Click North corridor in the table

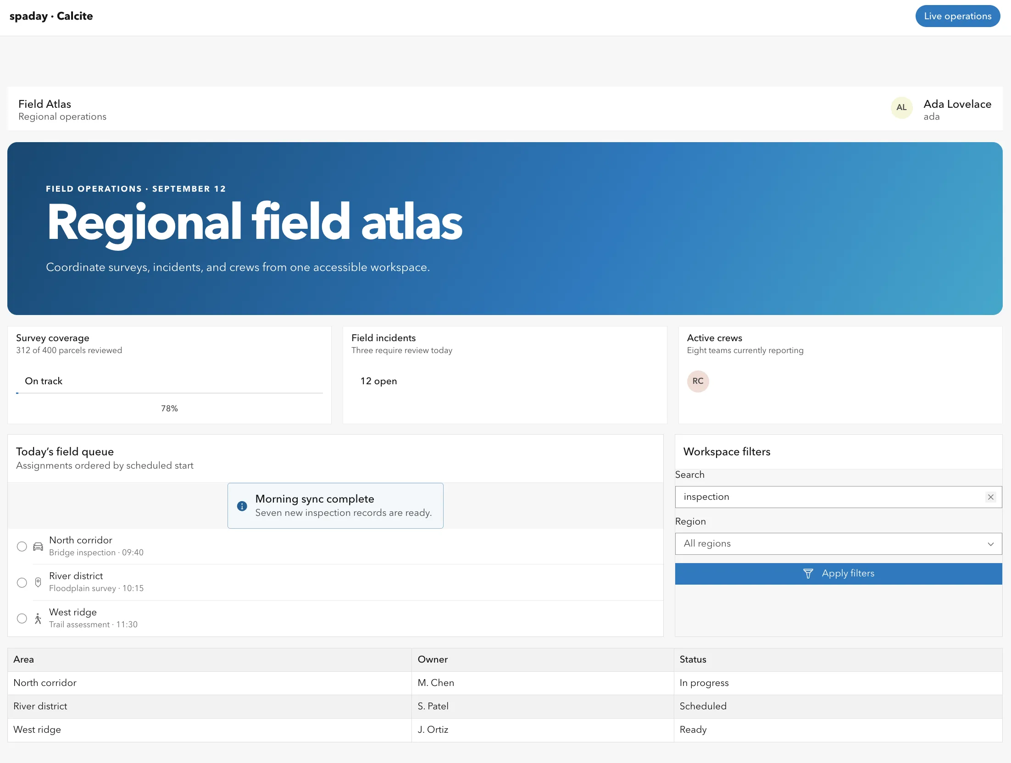[x=210, y=683]
